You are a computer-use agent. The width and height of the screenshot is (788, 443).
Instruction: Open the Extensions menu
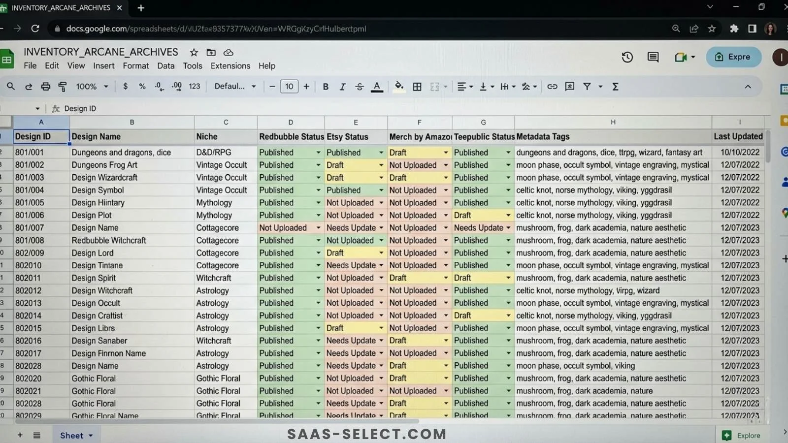pos(230,66)
